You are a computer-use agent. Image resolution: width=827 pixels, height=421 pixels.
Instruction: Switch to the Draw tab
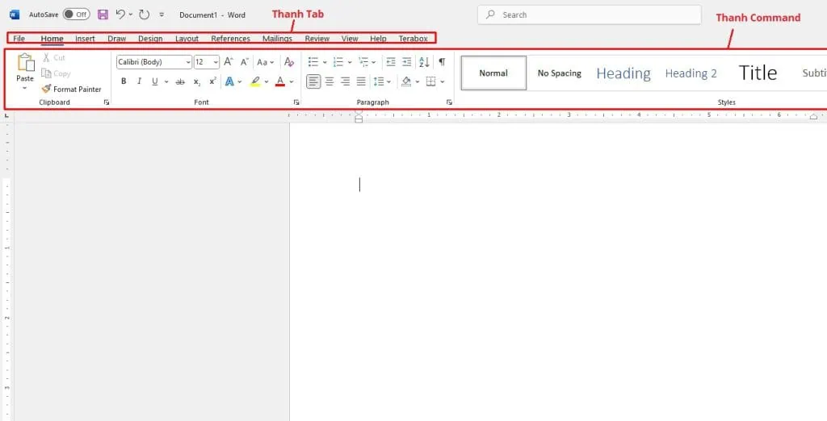click(x=116, y=39)
